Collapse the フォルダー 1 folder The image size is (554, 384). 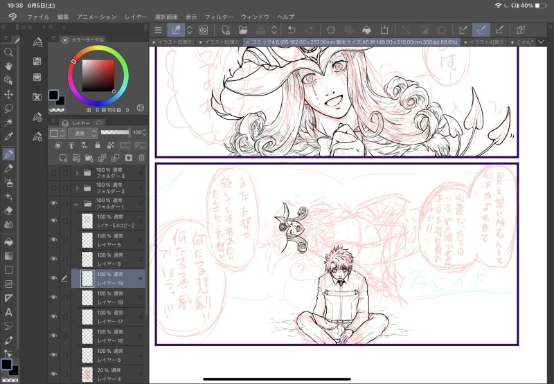pos(76,203)
